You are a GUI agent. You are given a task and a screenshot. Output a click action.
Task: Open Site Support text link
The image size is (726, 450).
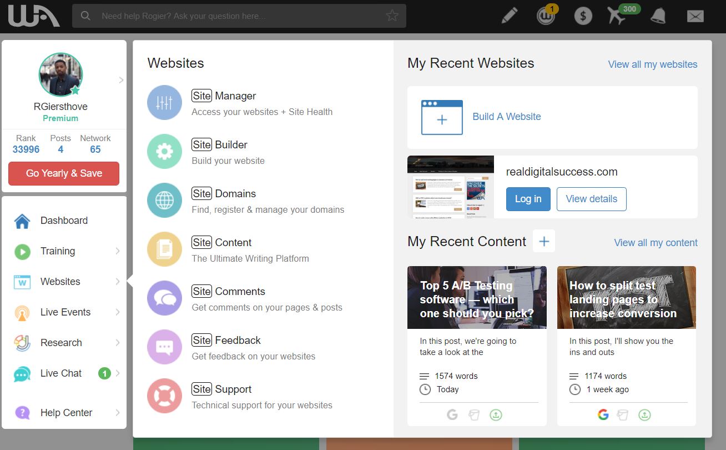click(x=221, y=389)
